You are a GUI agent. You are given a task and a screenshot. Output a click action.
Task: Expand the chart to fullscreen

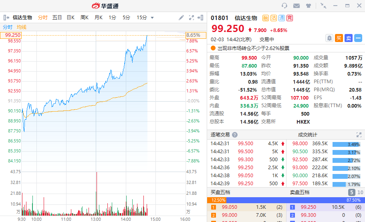pyautogui.click(x=192, y=18)
